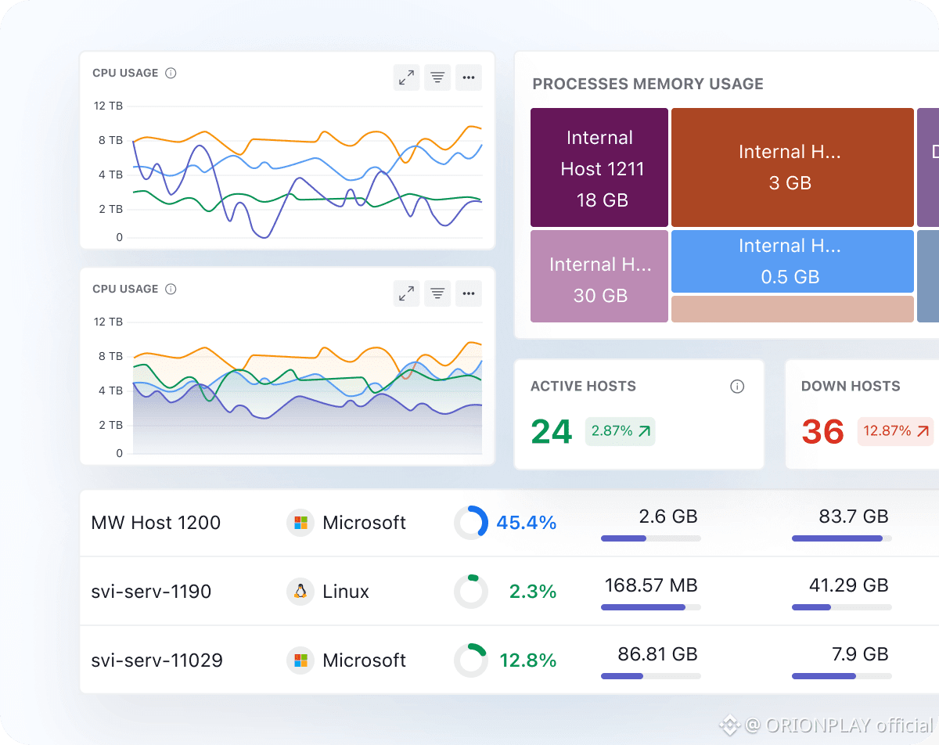Expand the bottom CPU Usage chart fullscreen
Viewport: 939px width, 745px height.
pos(406,293)
